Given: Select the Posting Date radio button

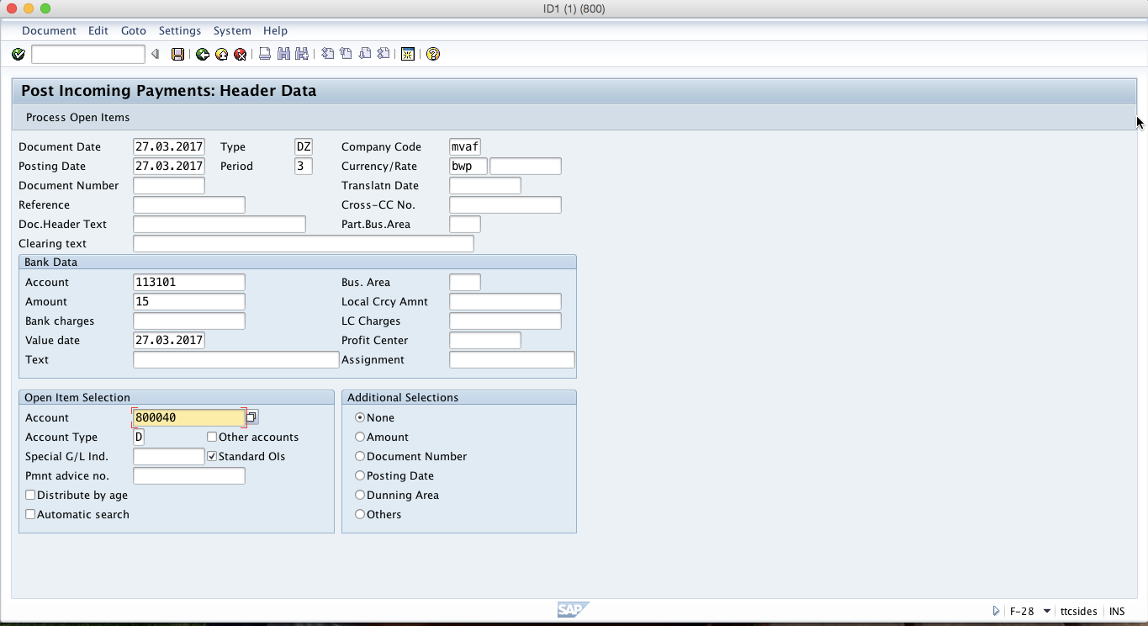Looking at the screenshot, I should 360,475.
